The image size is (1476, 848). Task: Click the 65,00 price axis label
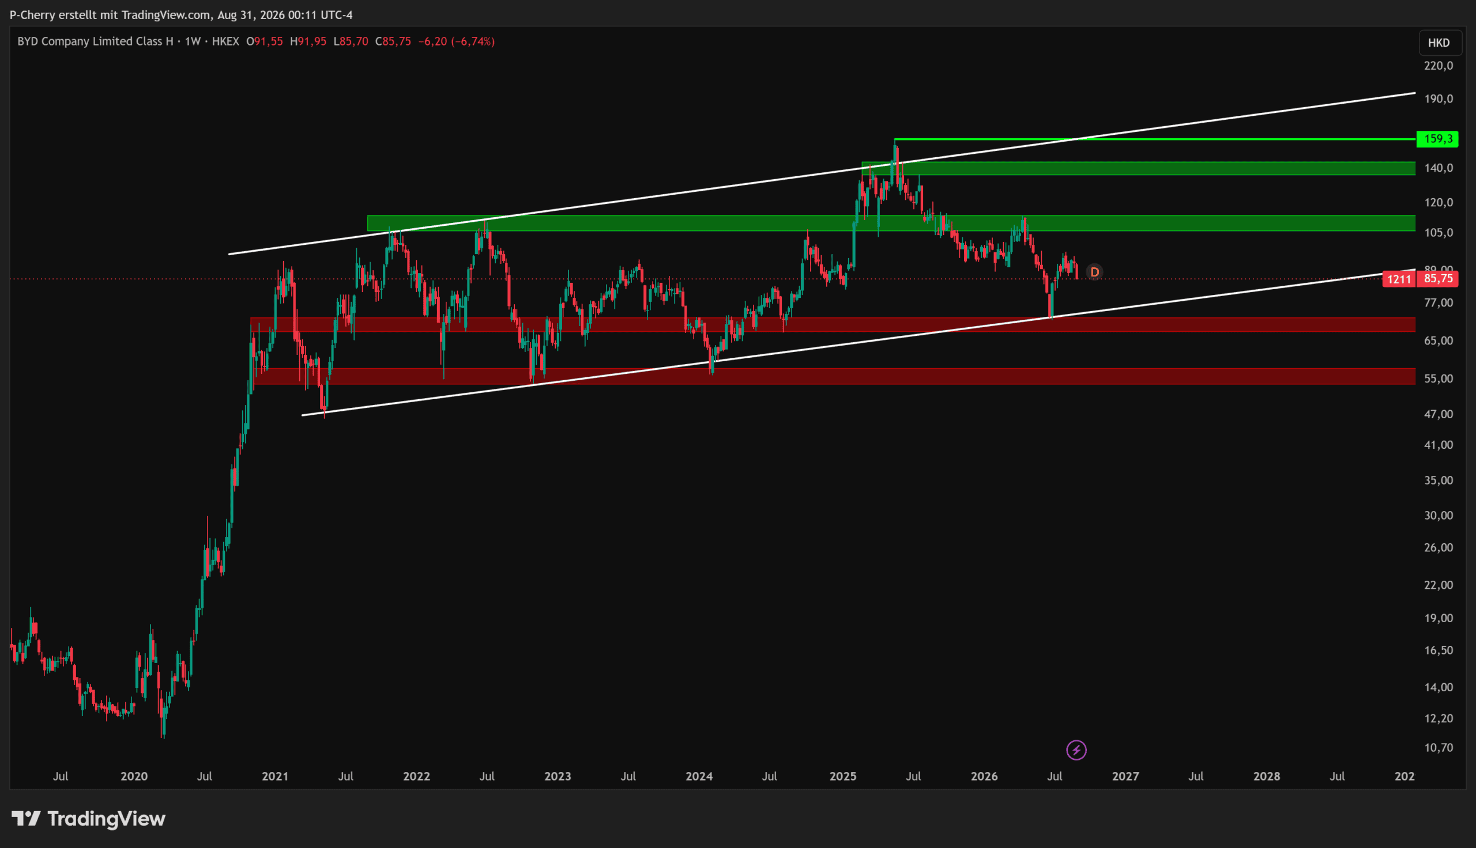pos(1439,340)
